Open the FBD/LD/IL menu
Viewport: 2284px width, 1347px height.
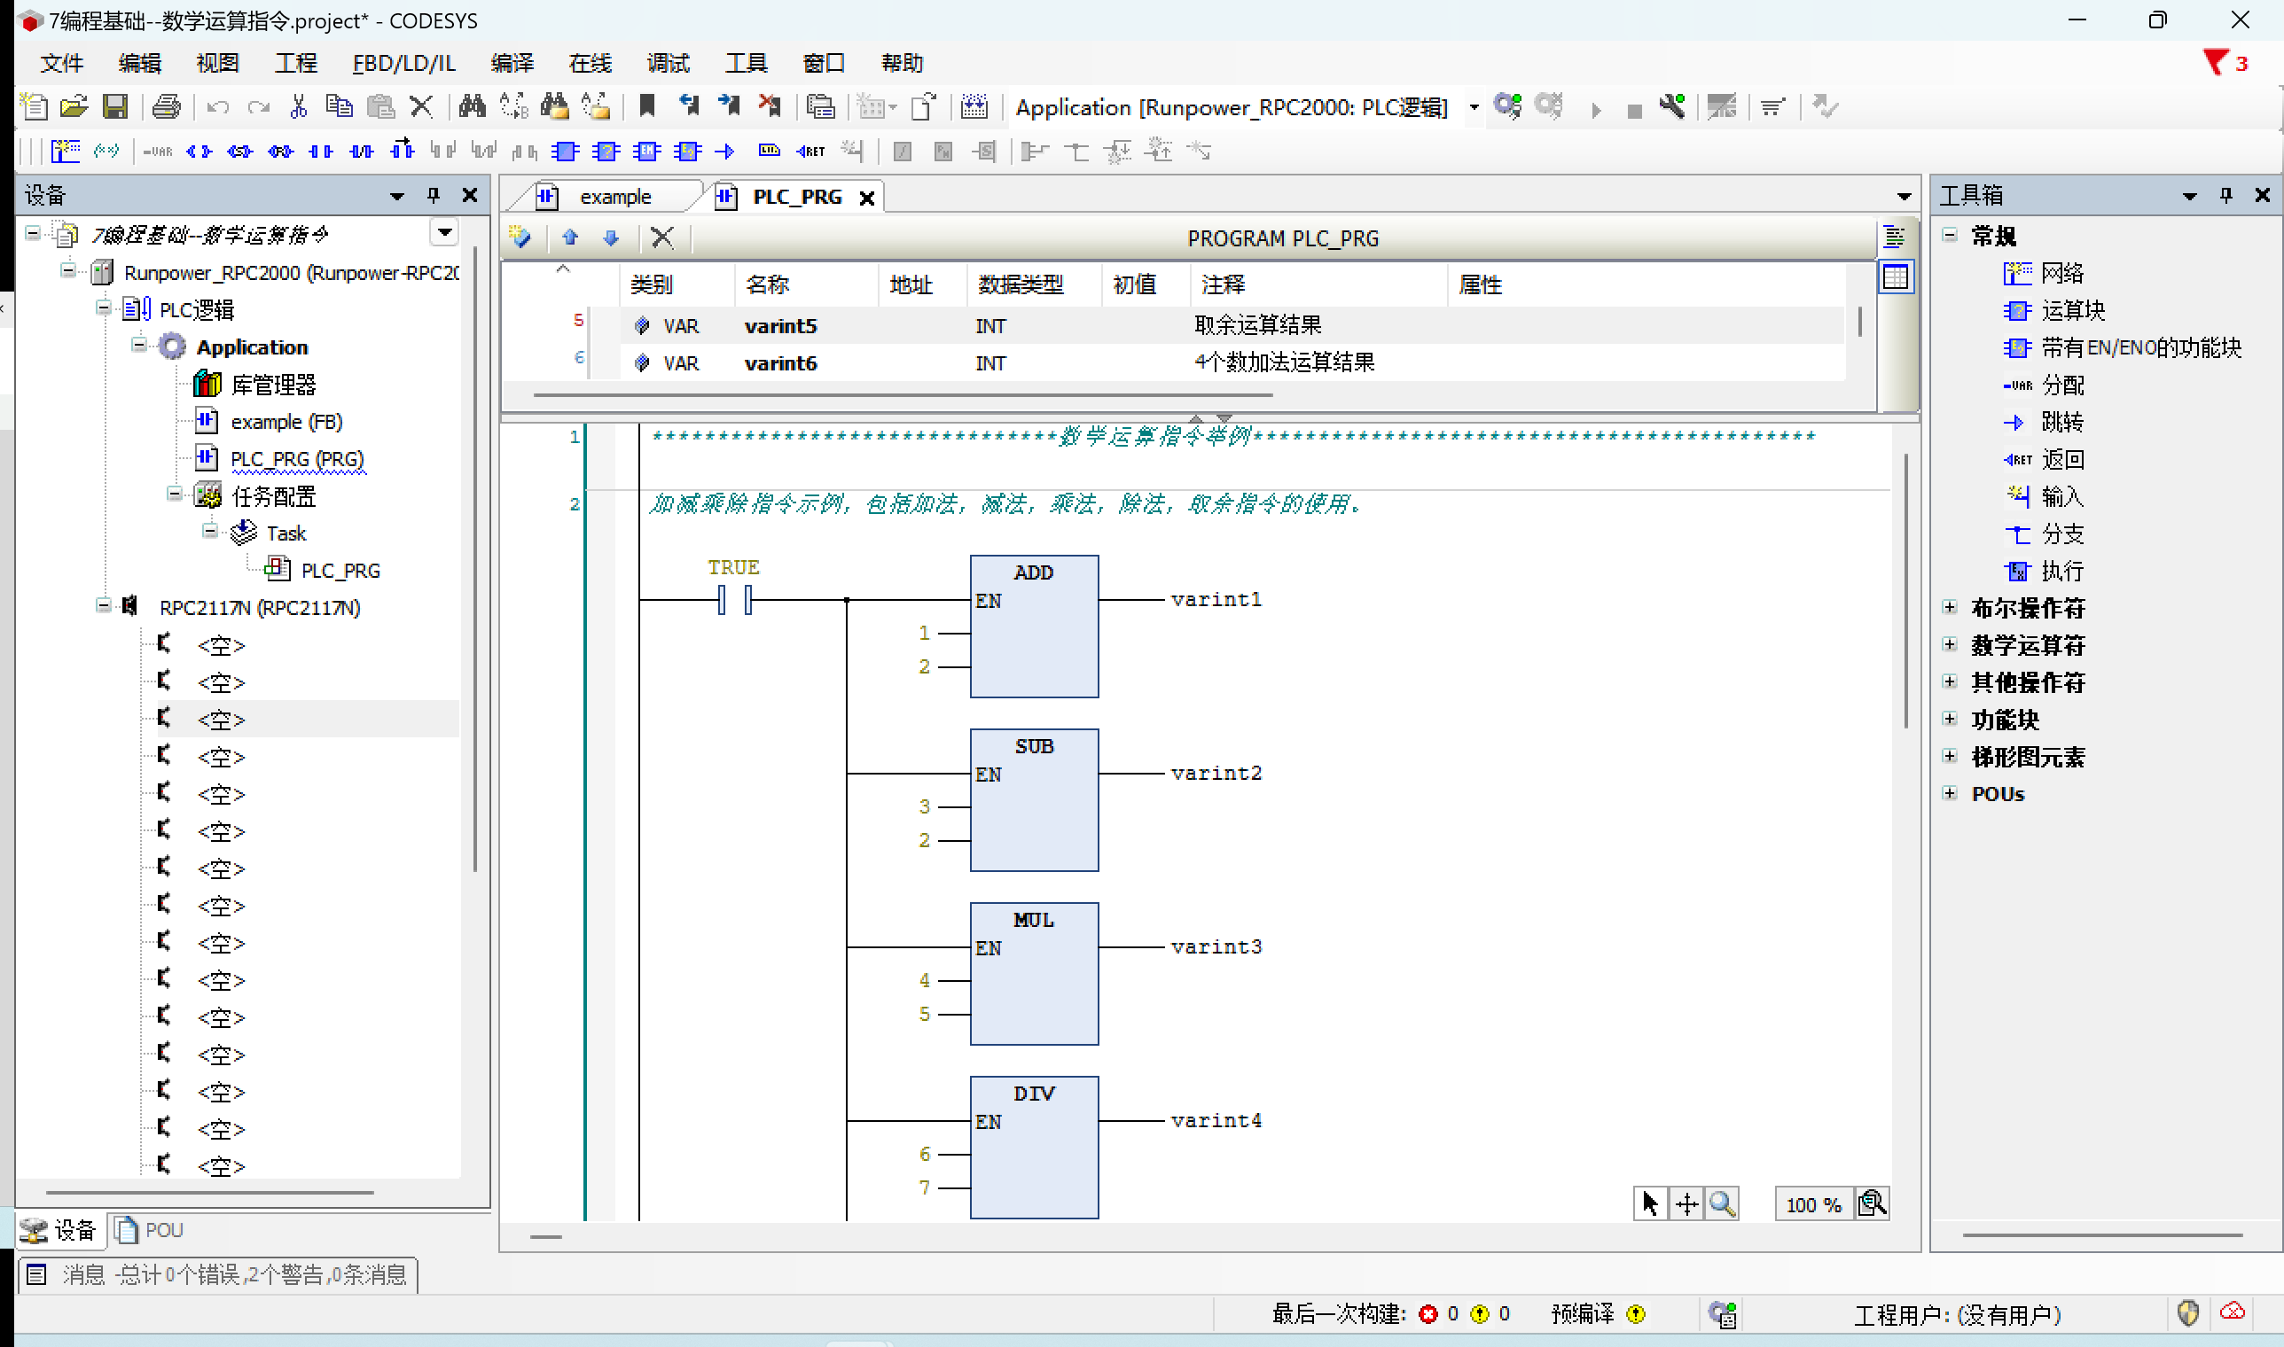(x=404, y=63)
